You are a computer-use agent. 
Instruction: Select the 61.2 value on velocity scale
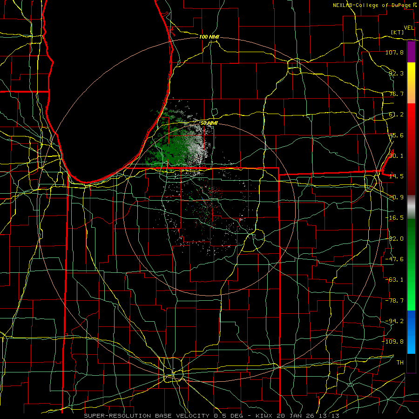(x=396, y=115)
